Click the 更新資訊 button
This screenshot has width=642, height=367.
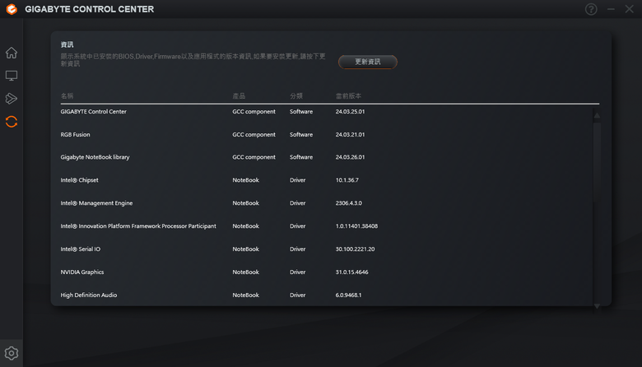click(x=368, y=62)
